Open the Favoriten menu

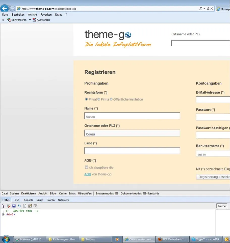point(46,15)
